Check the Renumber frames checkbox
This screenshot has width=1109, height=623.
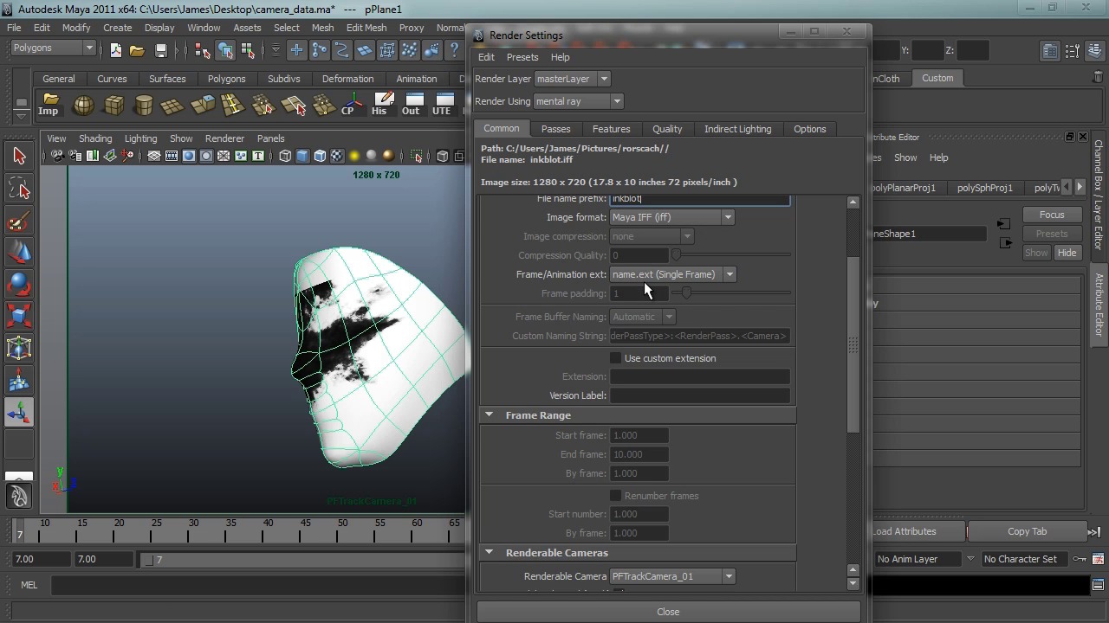(616, 496)
